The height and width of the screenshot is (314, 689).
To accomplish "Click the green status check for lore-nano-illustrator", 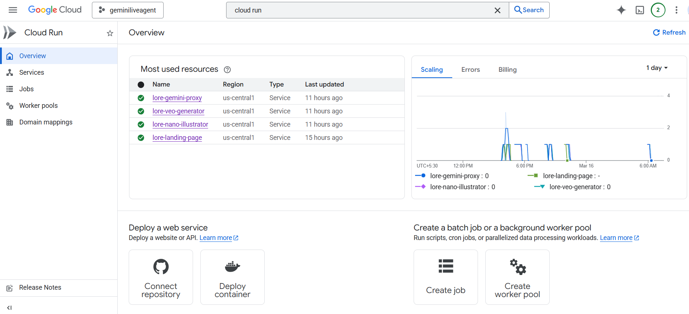I will pos(141,124).
